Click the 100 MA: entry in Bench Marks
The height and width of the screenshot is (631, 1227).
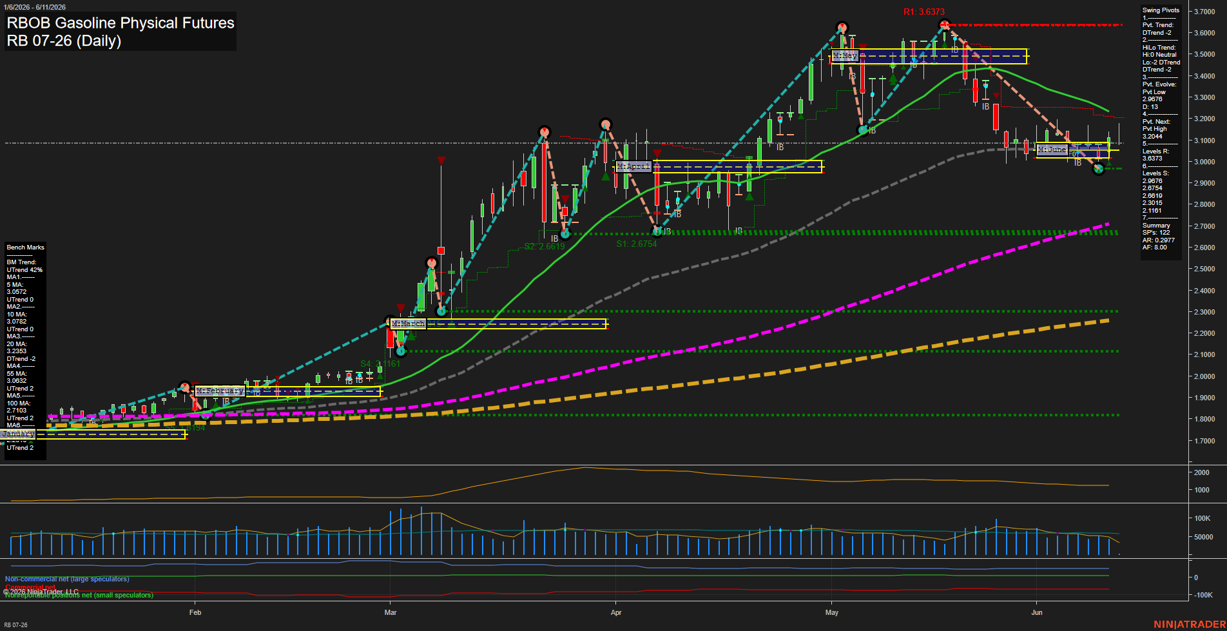[18, 403]
